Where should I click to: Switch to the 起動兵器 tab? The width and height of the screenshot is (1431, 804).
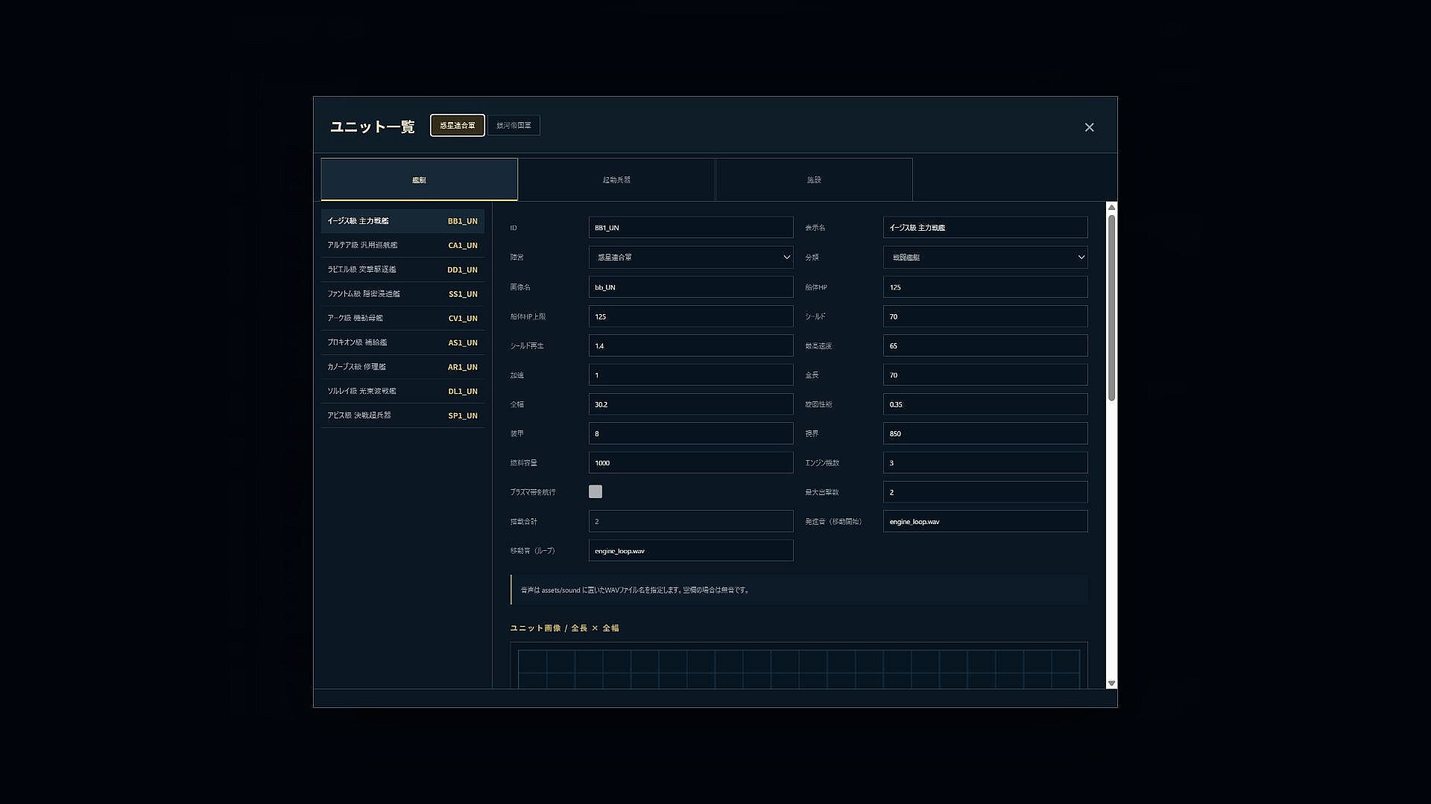tap(616, 179)
